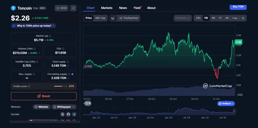Click the verified badge next to Circulating supply
This screenshot has height=128, width=258.
(x=72, y=74)
